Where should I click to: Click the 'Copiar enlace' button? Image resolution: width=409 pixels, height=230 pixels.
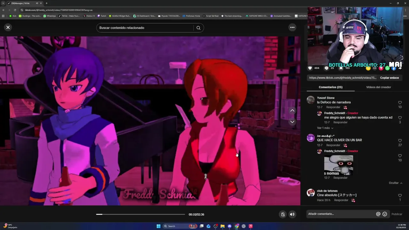[389, 78]
